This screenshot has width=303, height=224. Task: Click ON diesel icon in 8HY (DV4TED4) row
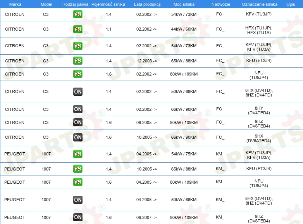coord(78,109)
